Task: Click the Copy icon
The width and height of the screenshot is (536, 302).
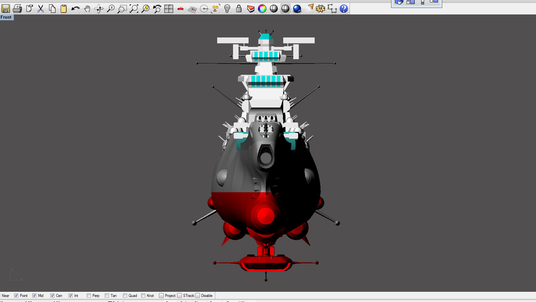Action: pos(52,9)
